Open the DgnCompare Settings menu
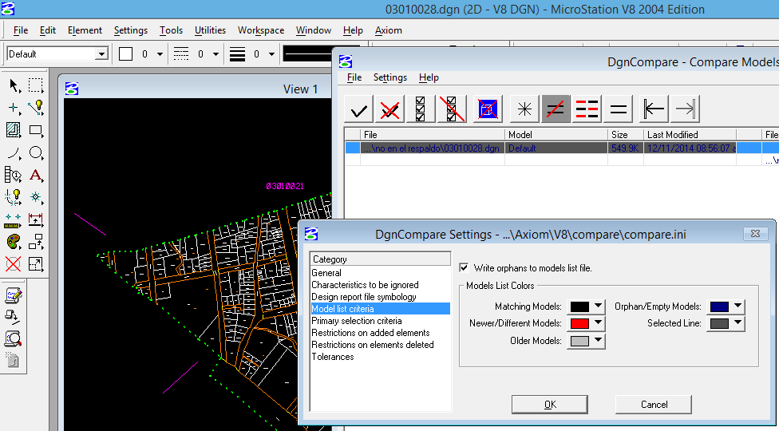Screen dimensions: 779x431 pyautogui.click(x=390, y=77)
